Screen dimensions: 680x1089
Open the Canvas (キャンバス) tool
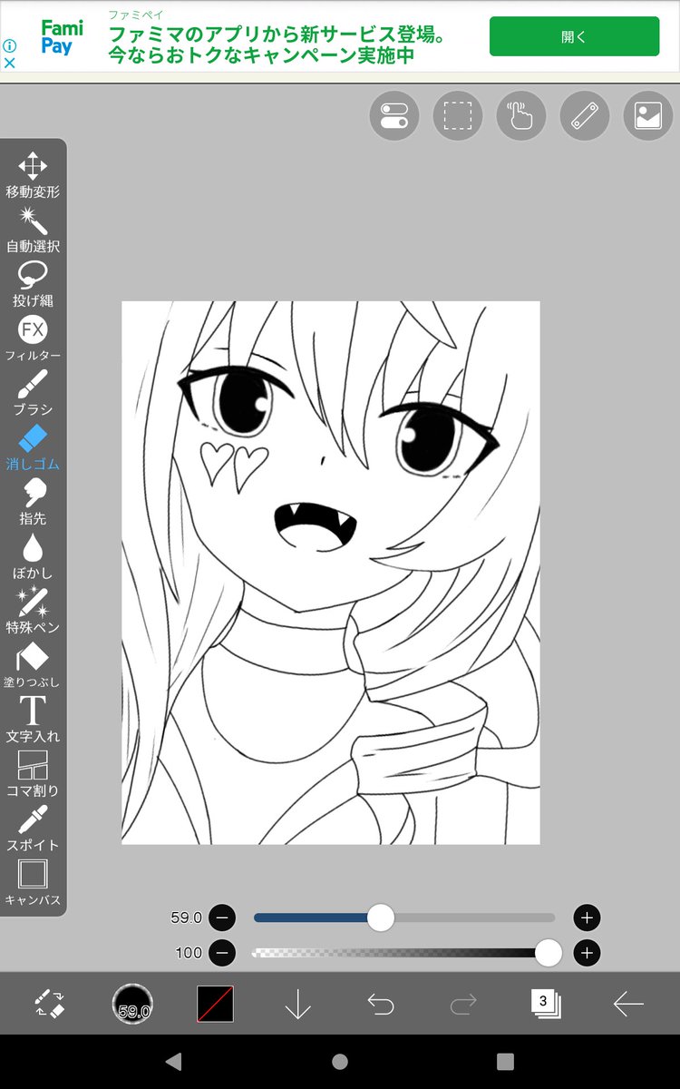pyautogui.click(x=33, y=883)
